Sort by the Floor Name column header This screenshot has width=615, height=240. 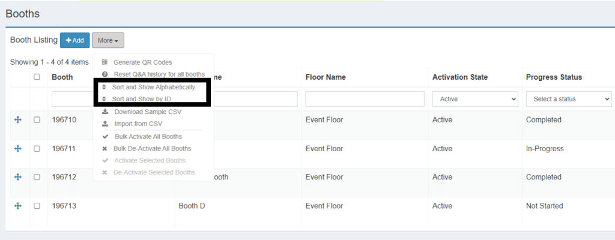326,77
